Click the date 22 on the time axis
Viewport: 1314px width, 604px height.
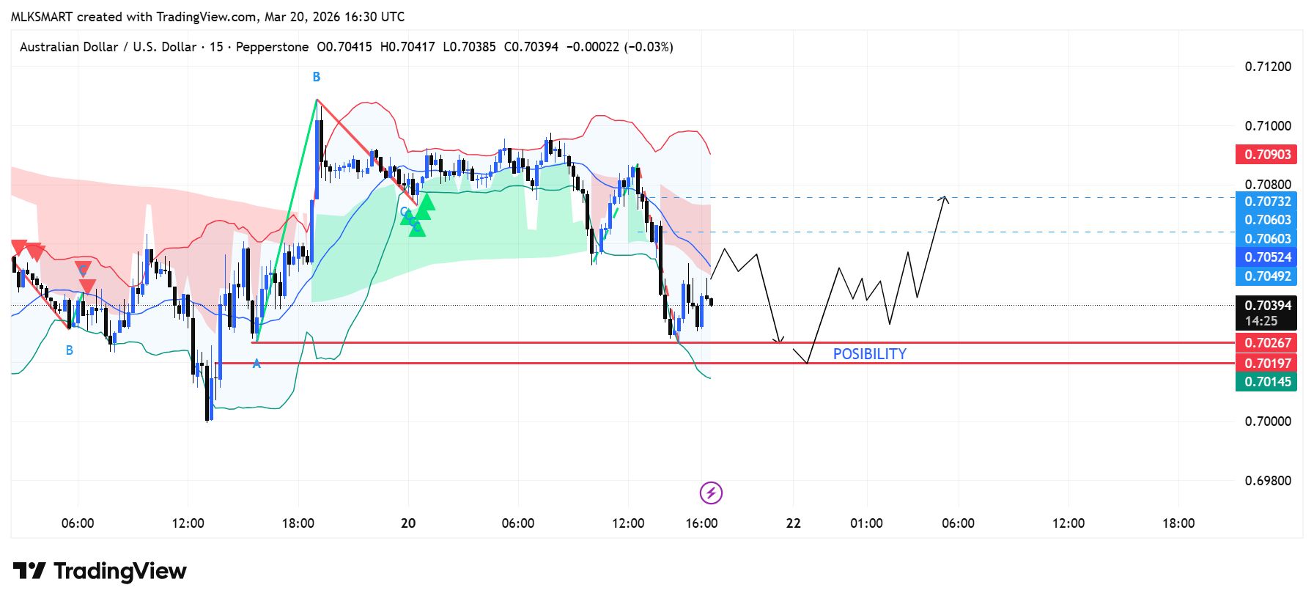tap(793, 523)
